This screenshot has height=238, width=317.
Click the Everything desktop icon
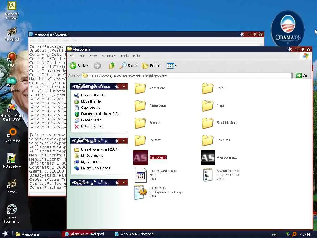[x=12, y=135]
